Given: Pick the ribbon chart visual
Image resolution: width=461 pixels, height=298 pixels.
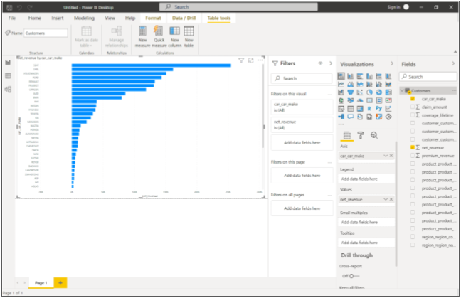Looking at the screenshot, I should [388, 85].
